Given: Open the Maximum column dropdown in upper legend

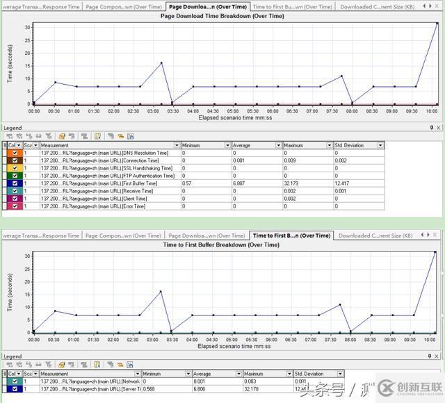Looking at the screenshot, I should [329, 145].
